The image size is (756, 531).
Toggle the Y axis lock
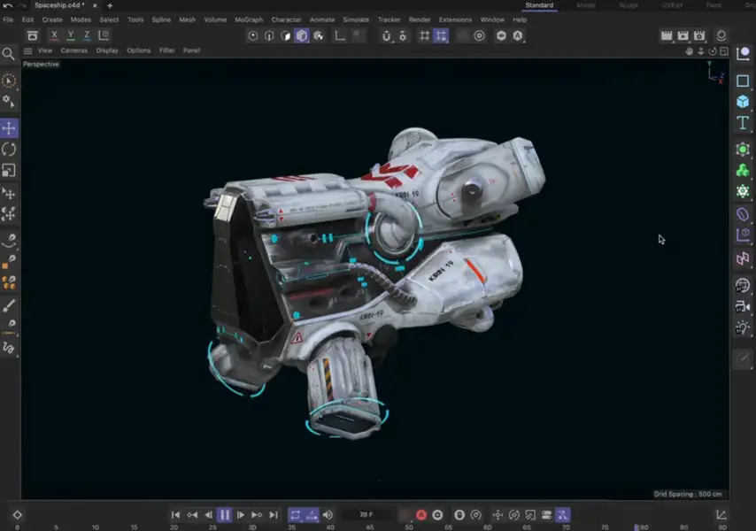69,35
